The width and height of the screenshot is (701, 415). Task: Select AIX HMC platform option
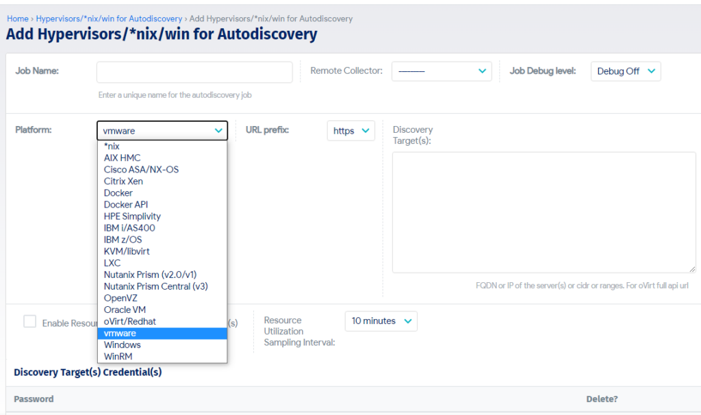[162, 158]
